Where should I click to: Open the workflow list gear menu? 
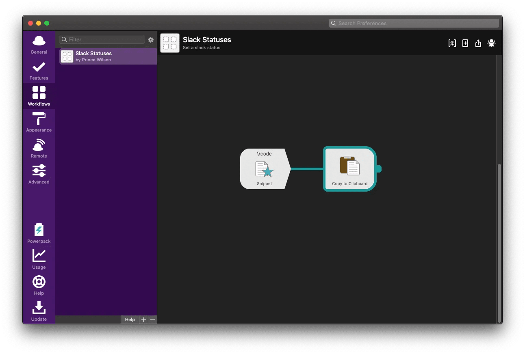pos(151,39)
